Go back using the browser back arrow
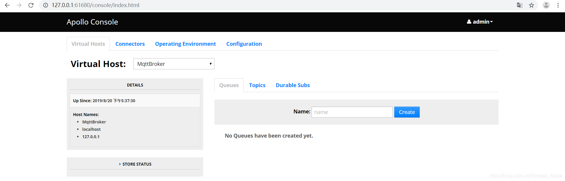Image resolution: width=565 pixels, height=181 pixels. (7, 5)
